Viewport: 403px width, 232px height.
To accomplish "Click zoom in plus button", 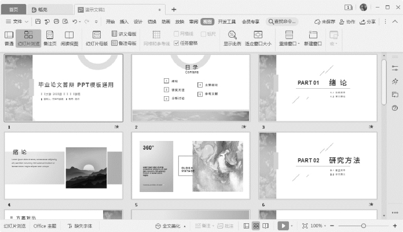I will click(x=395, y=226).
